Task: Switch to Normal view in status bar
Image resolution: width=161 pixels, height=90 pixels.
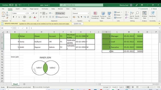Action: 128,87
